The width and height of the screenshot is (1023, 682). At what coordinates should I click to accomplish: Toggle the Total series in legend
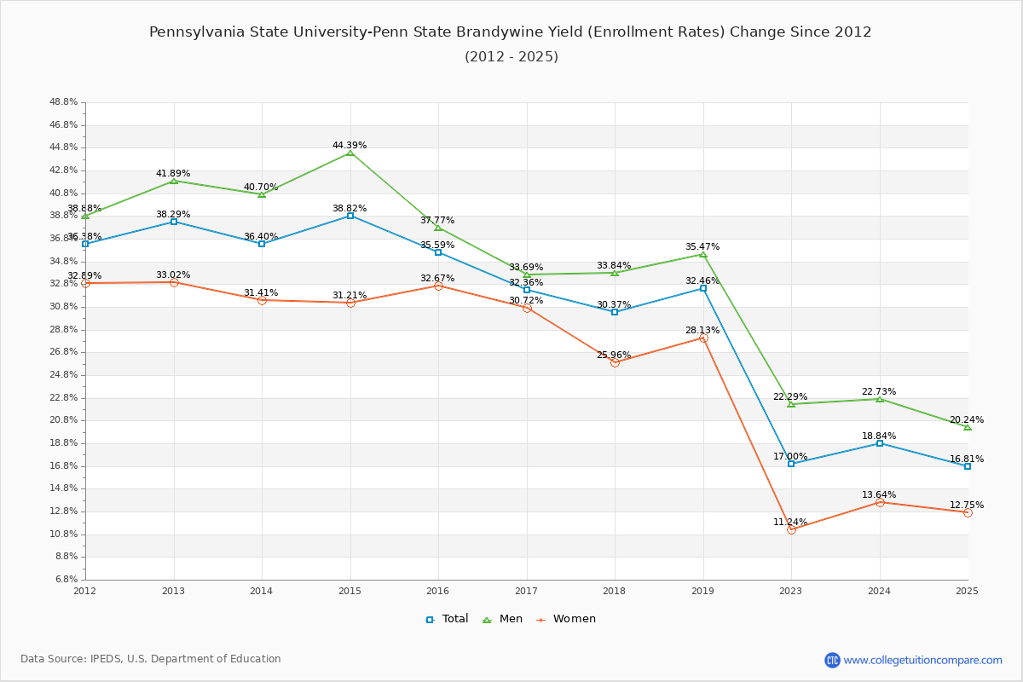tap(447, 619)
